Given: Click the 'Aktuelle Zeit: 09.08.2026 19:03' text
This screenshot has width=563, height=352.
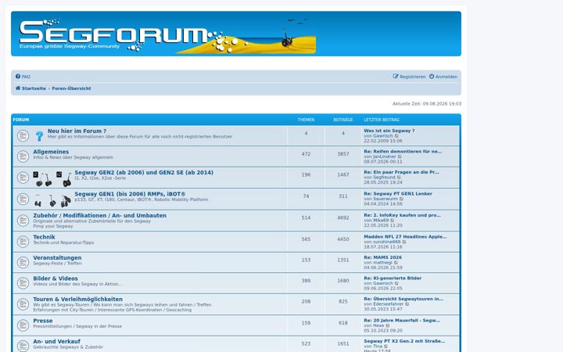Looking at the screenshot, I should (x=427, y=104).
